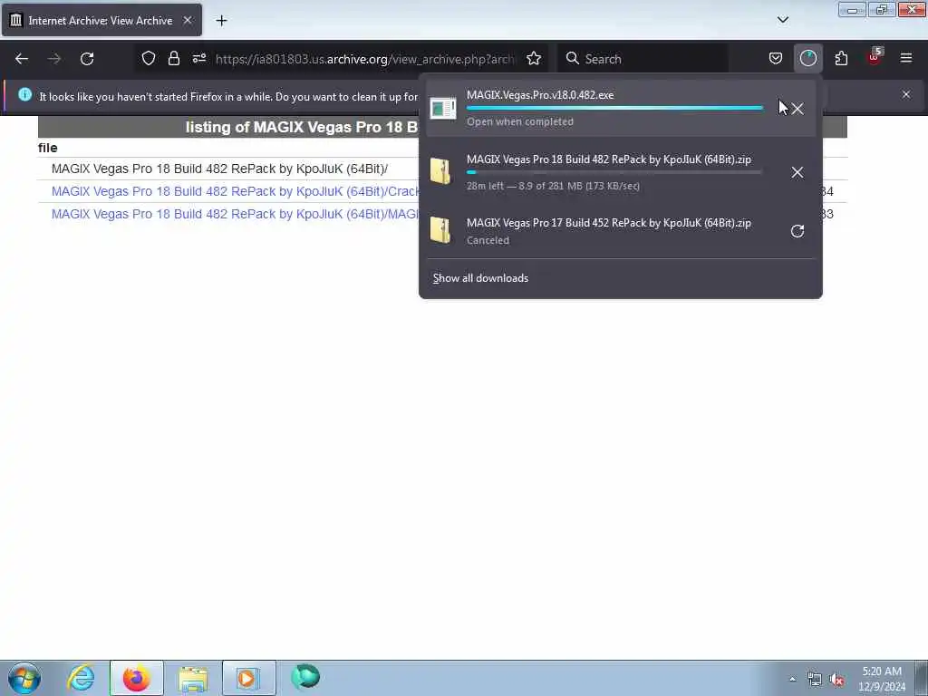Open the MAGIX file link in listing
The width and height of the screenshot is (928, 696).
(235, 214)
